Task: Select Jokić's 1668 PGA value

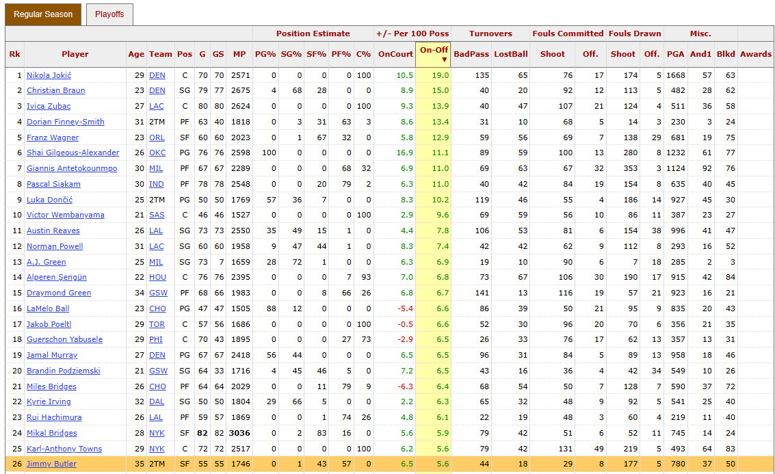Action: (676, 75)
